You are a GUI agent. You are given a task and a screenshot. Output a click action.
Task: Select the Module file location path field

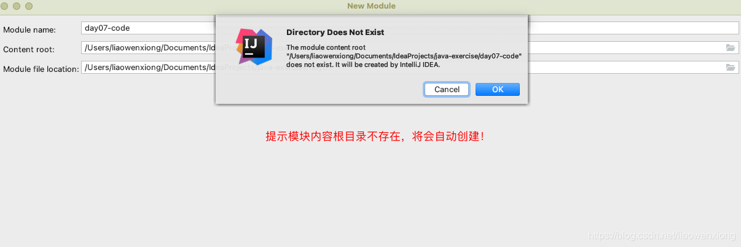pyautogui.click(x=410, y=68)
